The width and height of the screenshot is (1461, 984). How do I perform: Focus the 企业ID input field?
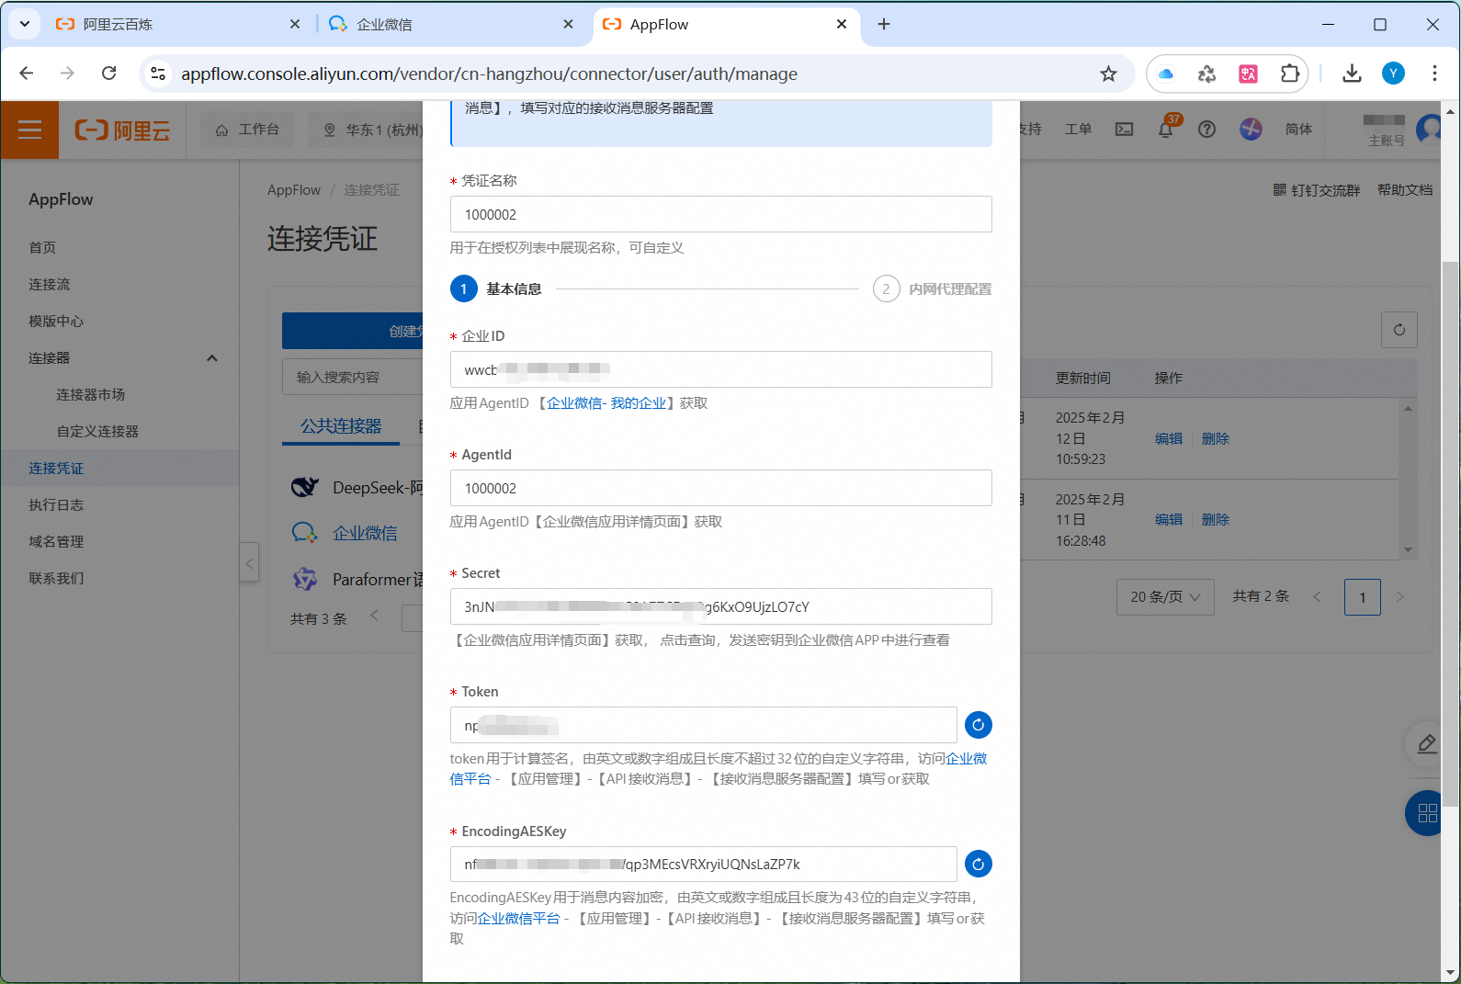coord(720,369)
